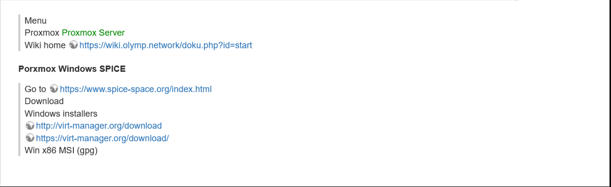Click plain Proxmox label before green link
This screenshot has height=187, width=611.
42,33
